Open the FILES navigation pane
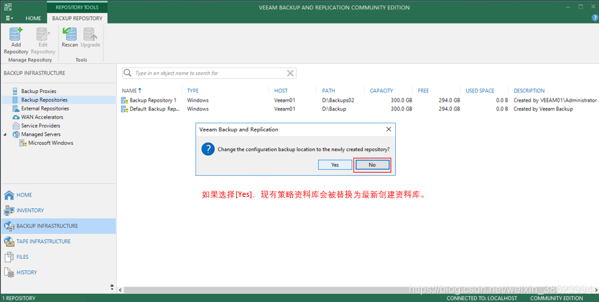This screenshot has height=302, width=599. point(58,257)
